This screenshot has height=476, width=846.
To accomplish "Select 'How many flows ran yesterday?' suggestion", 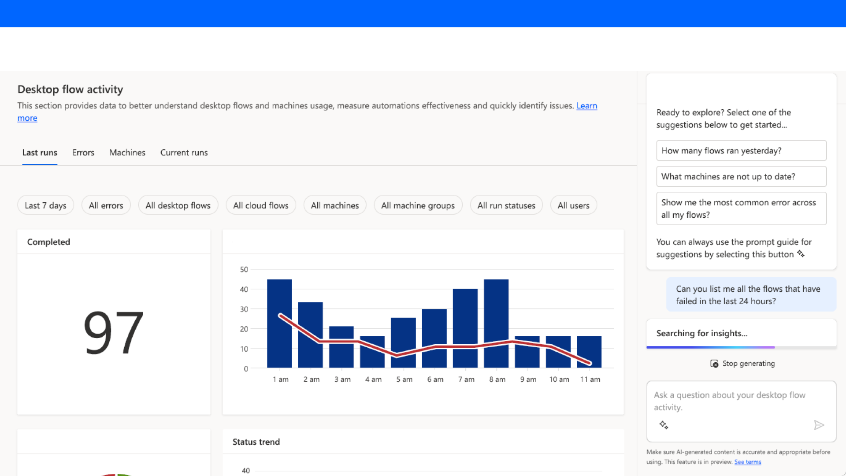I will 741,151.
